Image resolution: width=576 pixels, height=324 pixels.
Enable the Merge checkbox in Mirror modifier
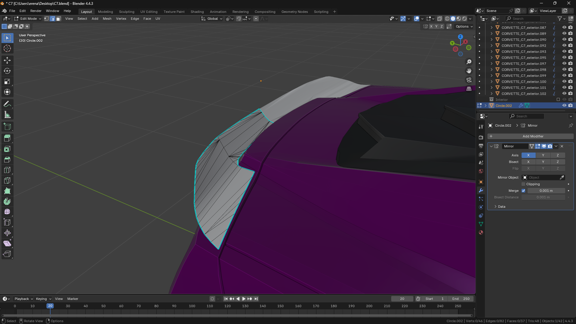(523, 191)
